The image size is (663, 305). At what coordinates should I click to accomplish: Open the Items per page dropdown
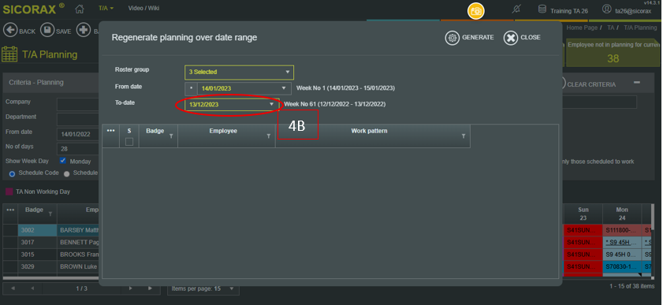[203, 289]
